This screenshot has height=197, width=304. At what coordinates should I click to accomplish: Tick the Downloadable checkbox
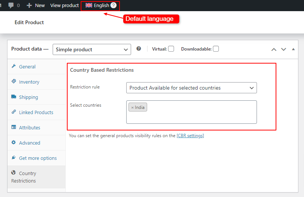tap(216, 49)
